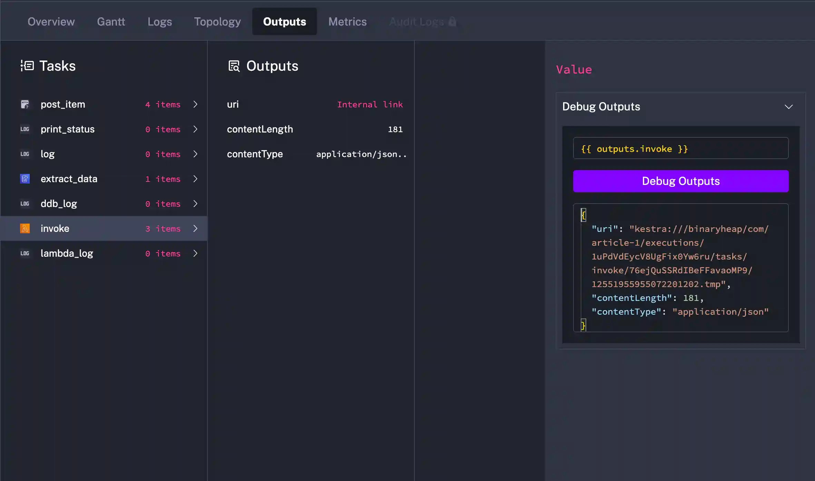Expand lambda_log row chevron
815x481 pixels.
click(x=195, y=253)
